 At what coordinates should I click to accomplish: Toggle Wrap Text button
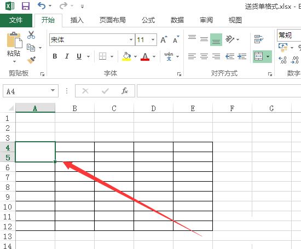click(x=259, y=39)
